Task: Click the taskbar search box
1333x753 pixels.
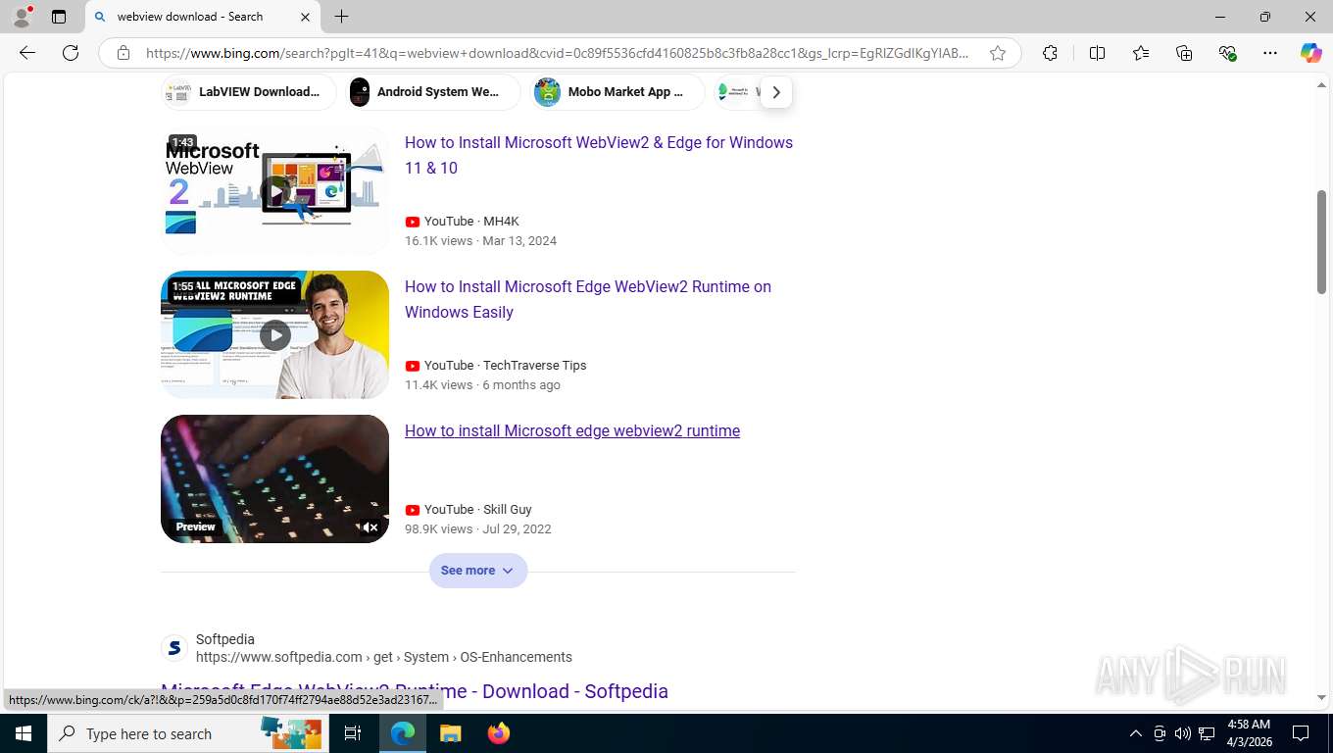Action: pos(188,733)
